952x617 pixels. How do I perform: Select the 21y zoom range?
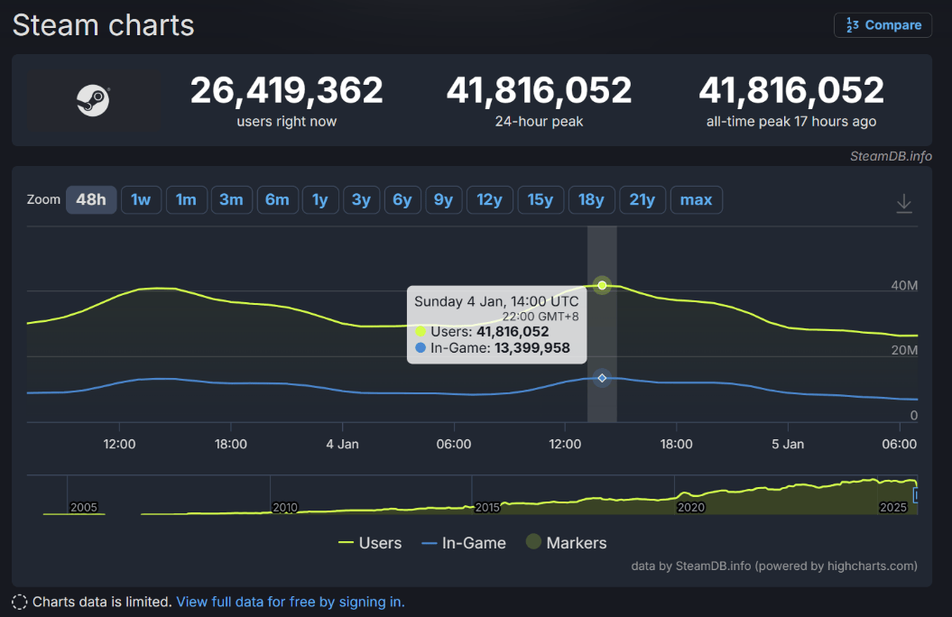point(642,199)
